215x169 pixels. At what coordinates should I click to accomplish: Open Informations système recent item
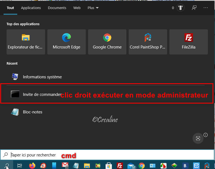tap(106, 77)
